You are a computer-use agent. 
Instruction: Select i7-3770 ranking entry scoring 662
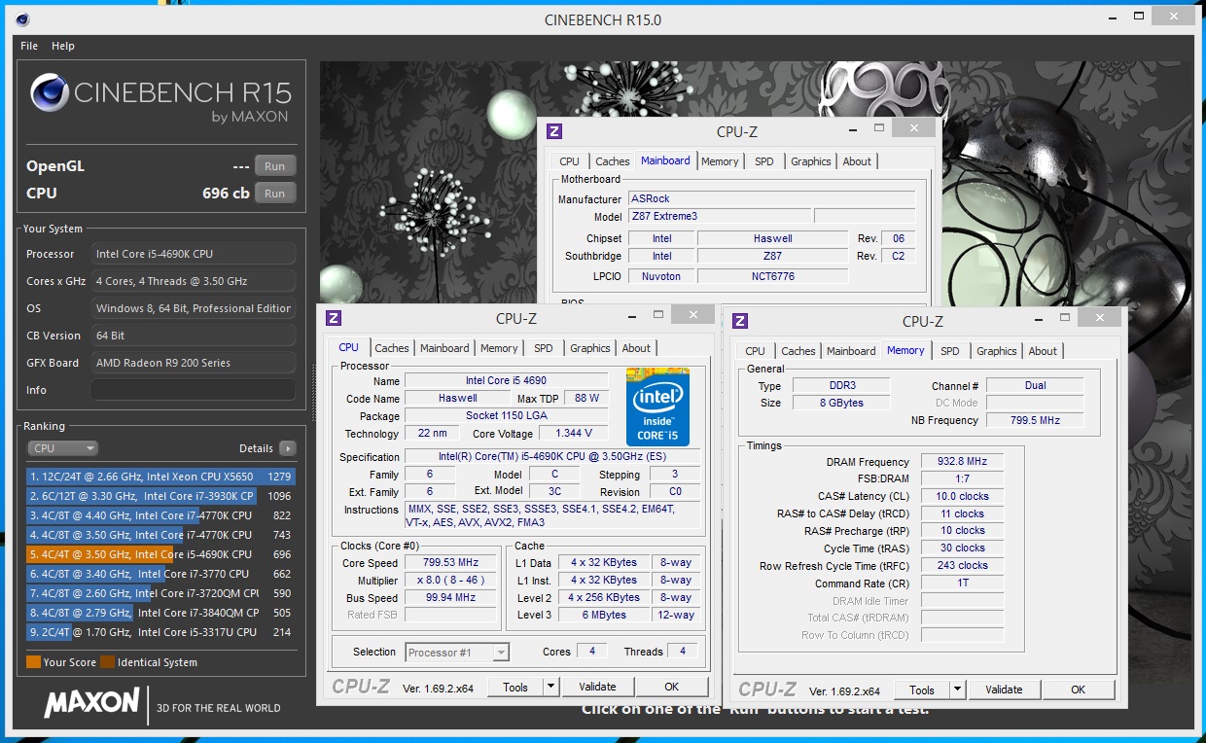click(x=160, y=574)
